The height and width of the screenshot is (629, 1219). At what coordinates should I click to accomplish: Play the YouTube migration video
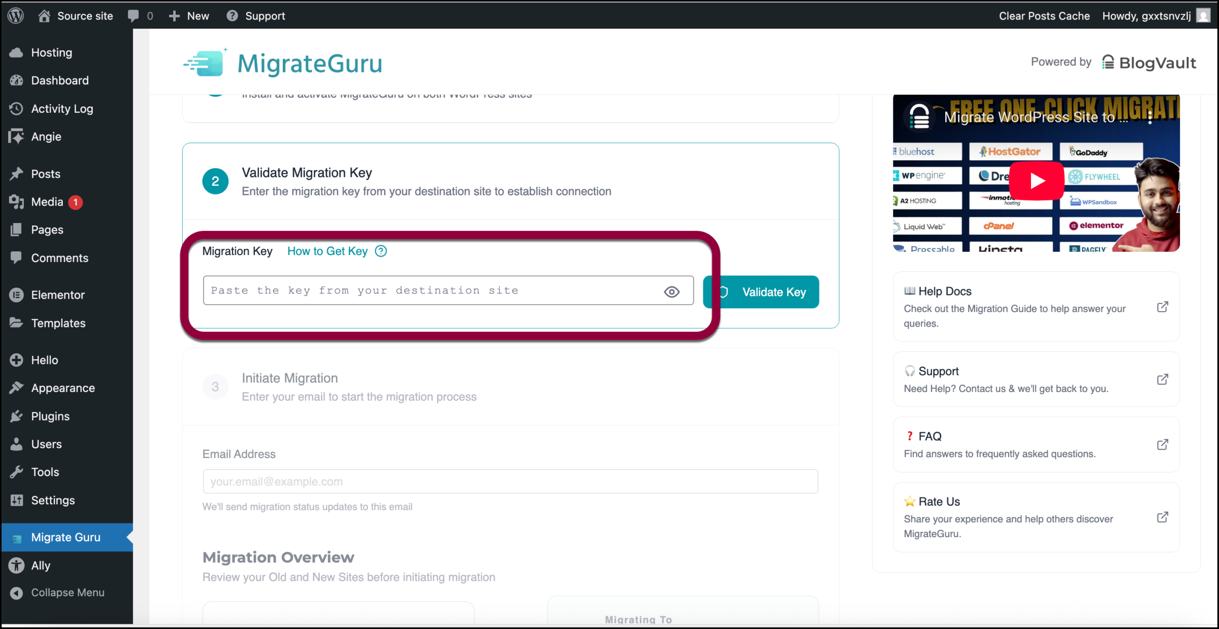(x=1036, y=181)
